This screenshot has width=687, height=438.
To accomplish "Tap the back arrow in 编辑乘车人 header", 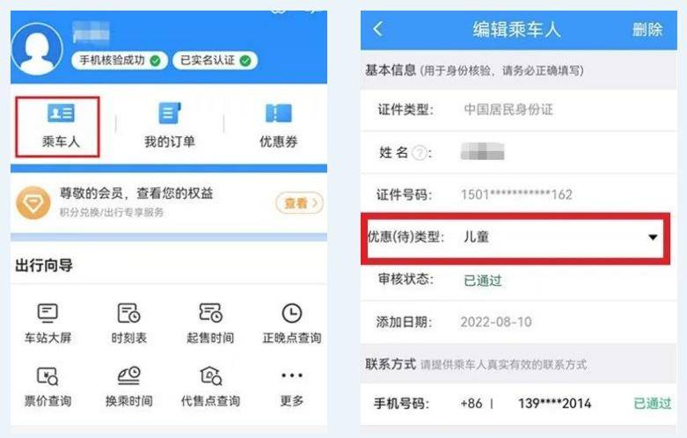I will (378, 29).
